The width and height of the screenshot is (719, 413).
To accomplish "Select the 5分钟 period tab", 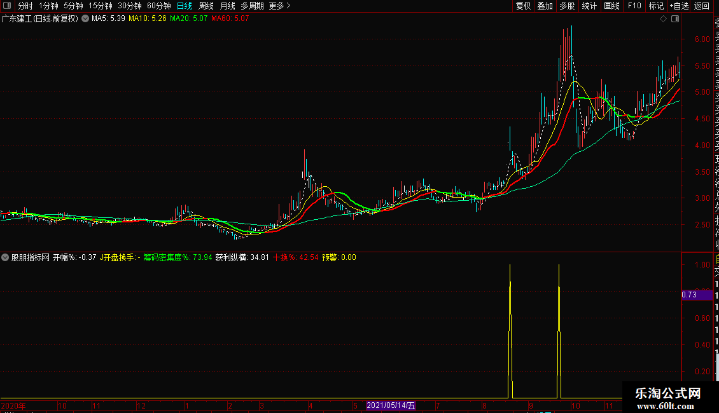I will click(x=73, y=6).
